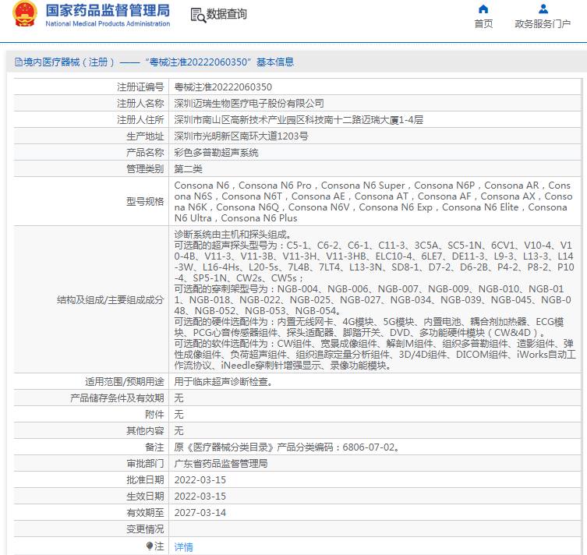Click the 审批部门 row label
Viewport: 587px width, 555px height.
point(145,464)
